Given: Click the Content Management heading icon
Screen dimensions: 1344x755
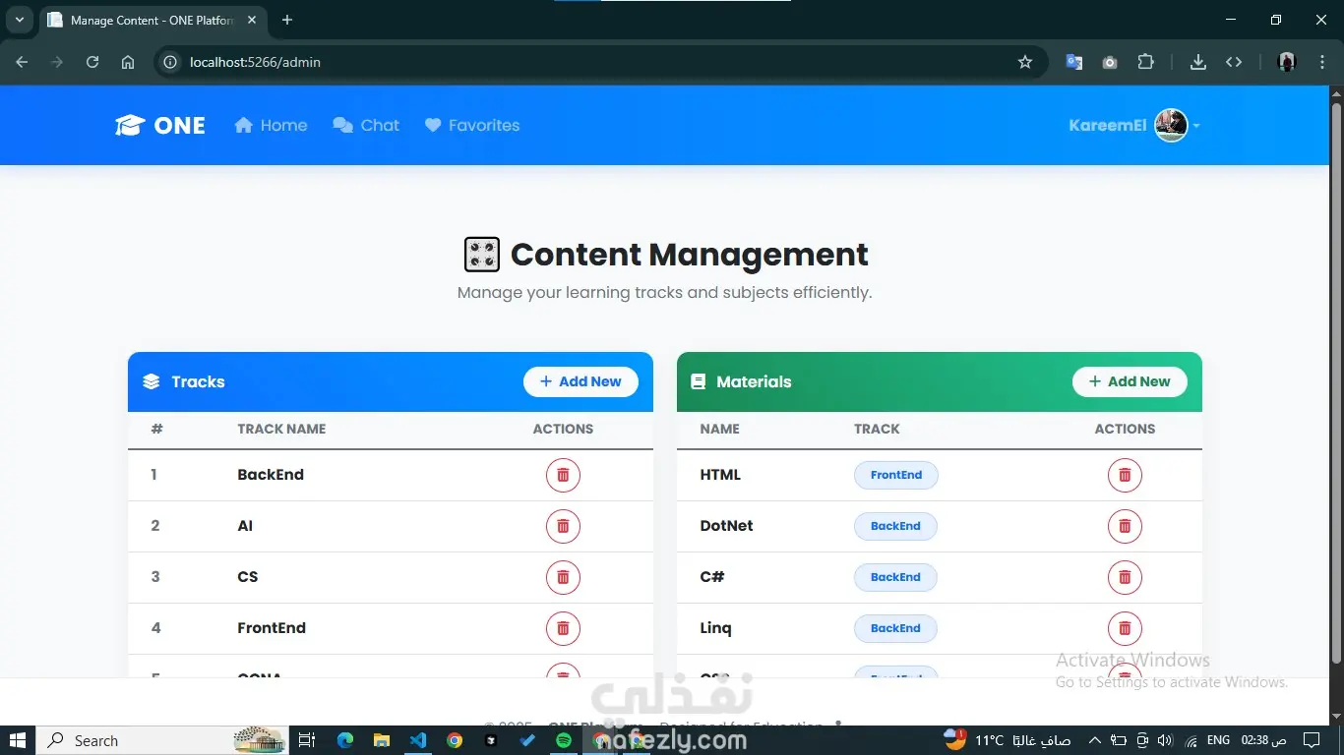Looking at the screenshot, I should 482,255.
